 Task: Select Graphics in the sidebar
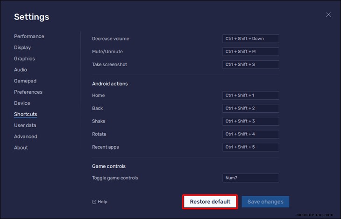[x=24, y=59]
